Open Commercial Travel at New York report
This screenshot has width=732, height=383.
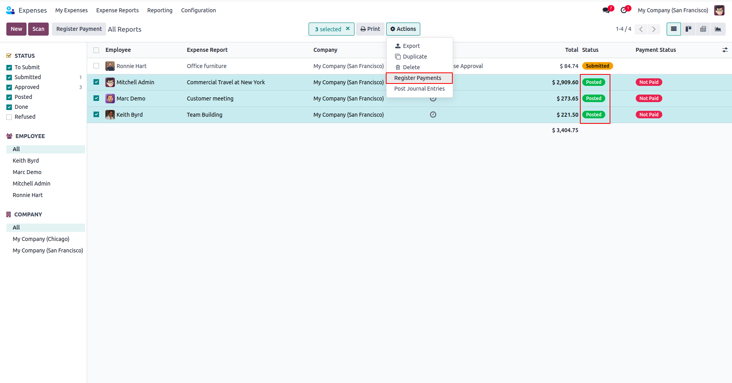226,82
